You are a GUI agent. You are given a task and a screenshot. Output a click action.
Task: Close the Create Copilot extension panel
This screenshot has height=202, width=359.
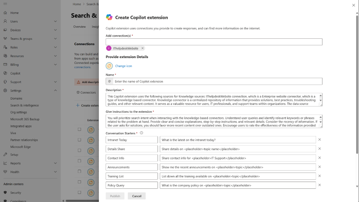354,5
